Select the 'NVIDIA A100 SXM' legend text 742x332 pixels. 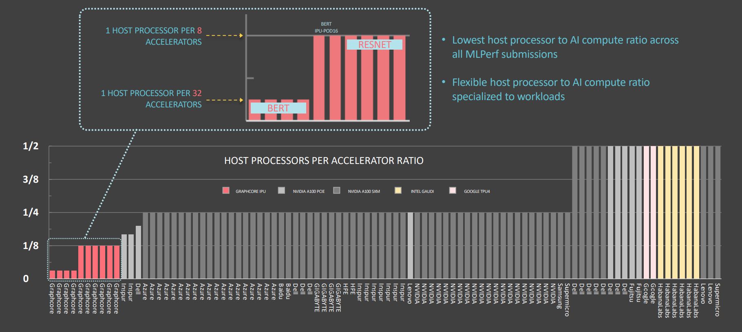tap(364, 192)
